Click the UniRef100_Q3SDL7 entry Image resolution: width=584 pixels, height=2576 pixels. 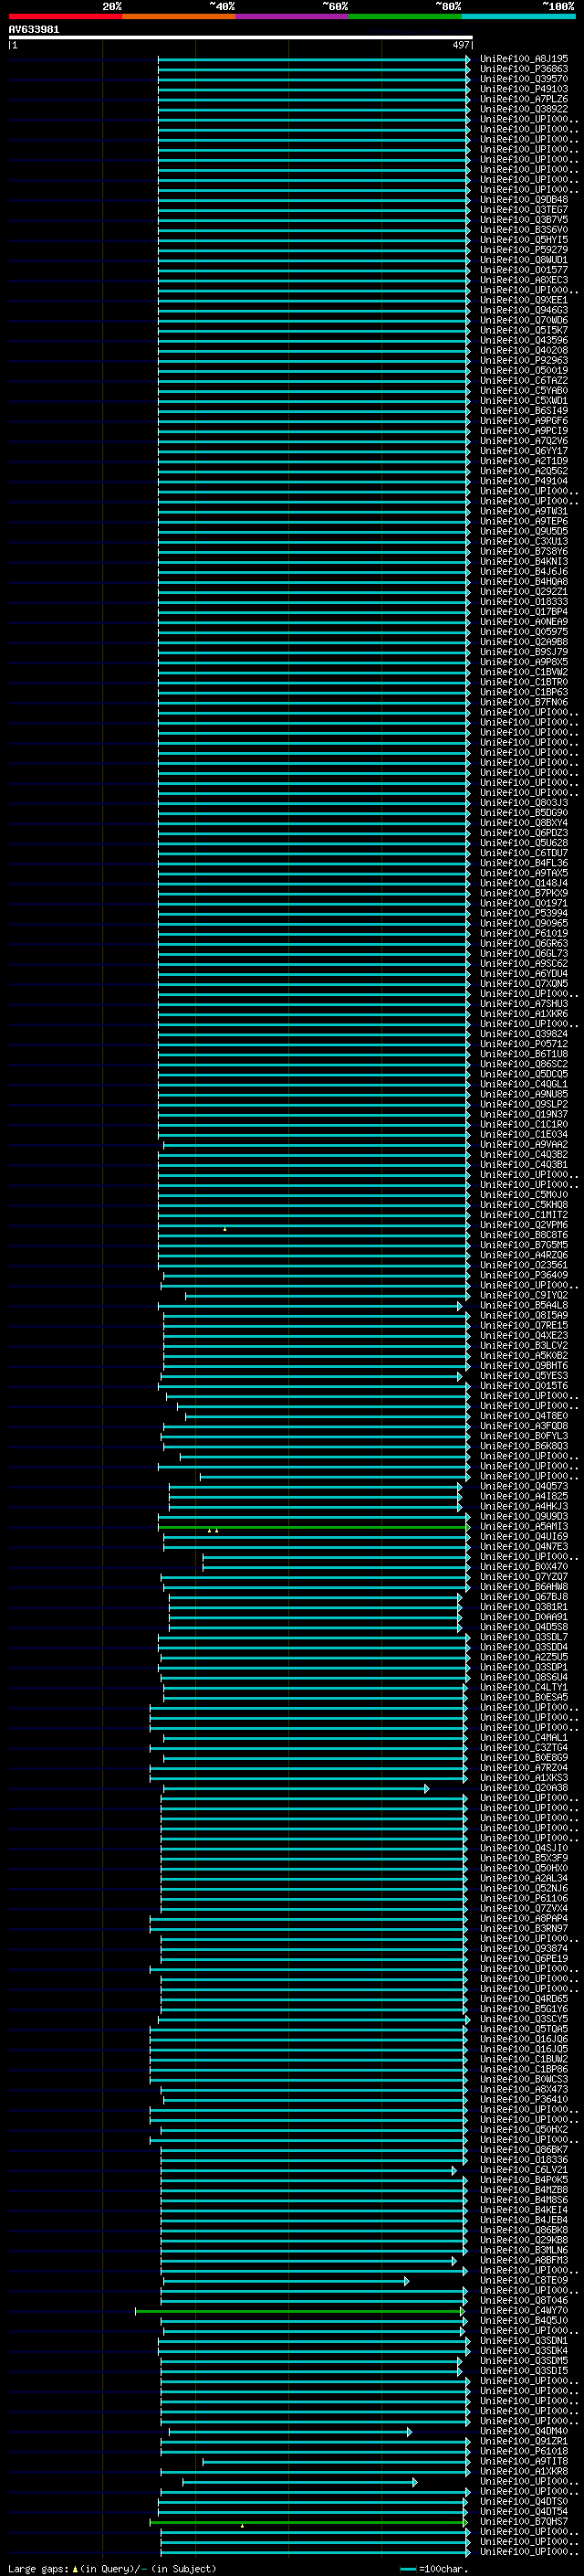pyautogui.click(x=523, y=1637)
